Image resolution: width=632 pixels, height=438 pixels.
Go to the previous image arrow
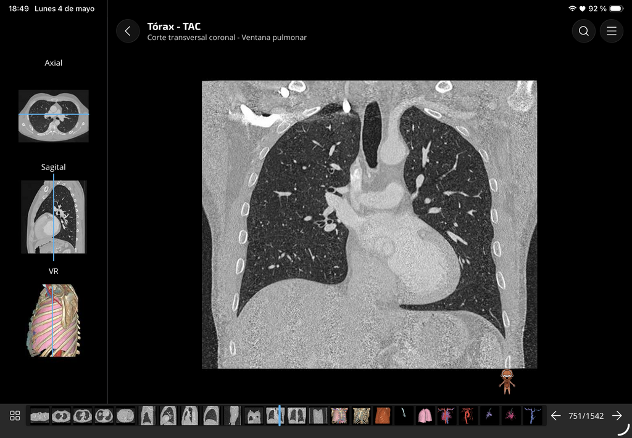point(556,416)
